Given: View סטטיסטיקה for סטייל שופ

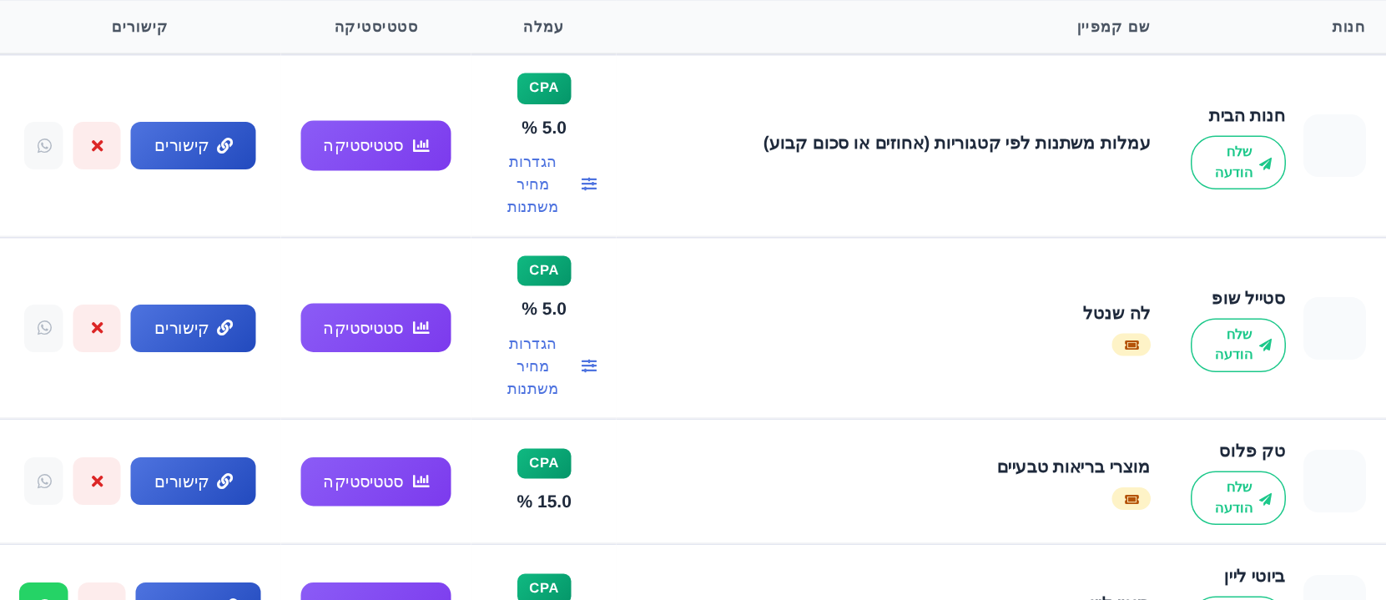Looking at the screenshot, I should 375,328.
